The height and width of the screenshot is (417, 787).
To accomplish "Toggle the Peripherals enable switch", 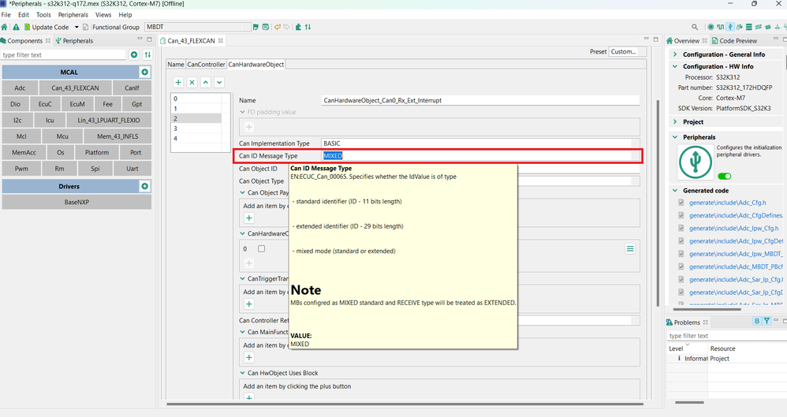I will pos(724,176).
